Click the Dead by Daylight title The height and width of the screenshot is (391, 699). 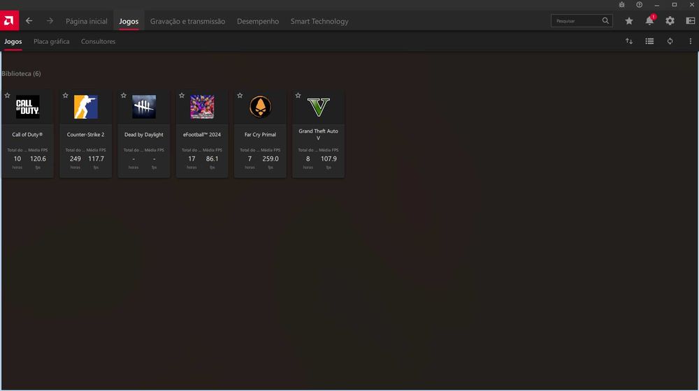(x=144, y=135)
